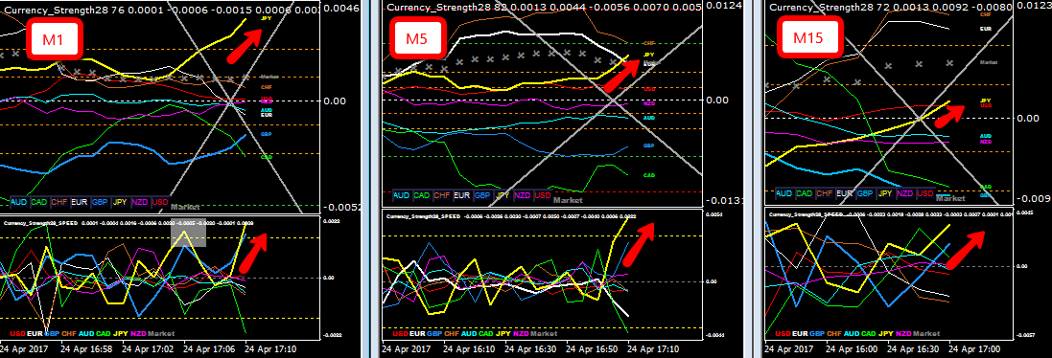Image resolution: width=1052 pixels, height=358 pixels.
Task: Click the Market button in the M5 strength chart
Action: click(568, 200)
